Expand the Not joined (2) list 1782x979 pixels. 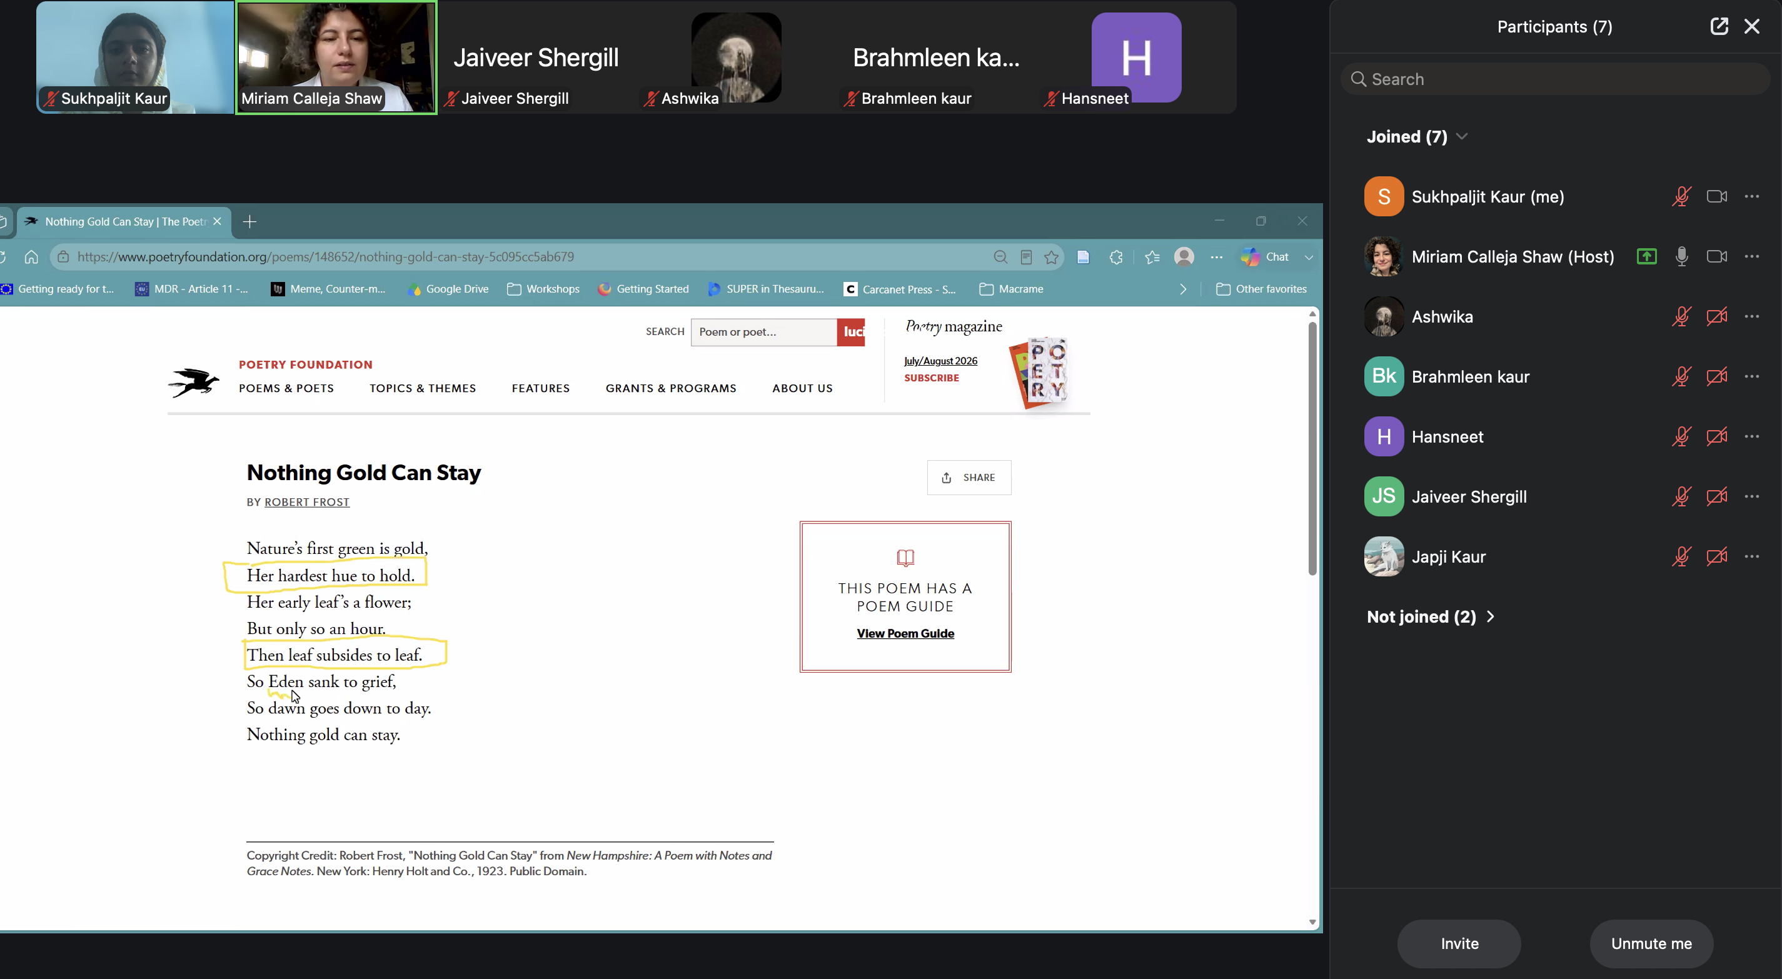click(1490, 616)
